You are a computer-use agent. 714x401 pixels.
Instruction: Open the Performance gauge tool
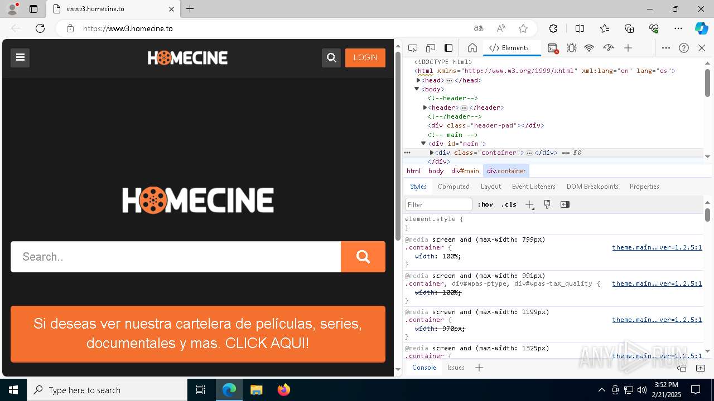pos(609,48)
